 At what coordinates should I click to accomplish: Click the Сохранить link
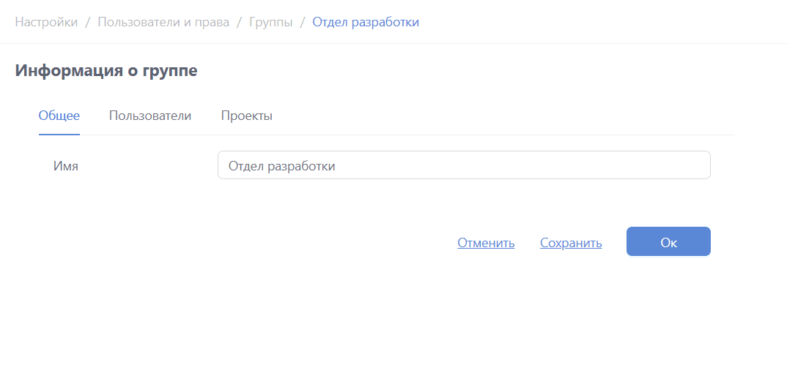(571, 243)
